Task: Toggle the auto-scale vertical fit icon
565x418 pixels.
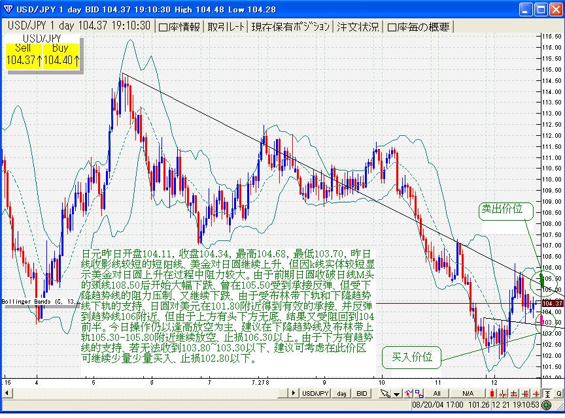Action: [547, 394]
